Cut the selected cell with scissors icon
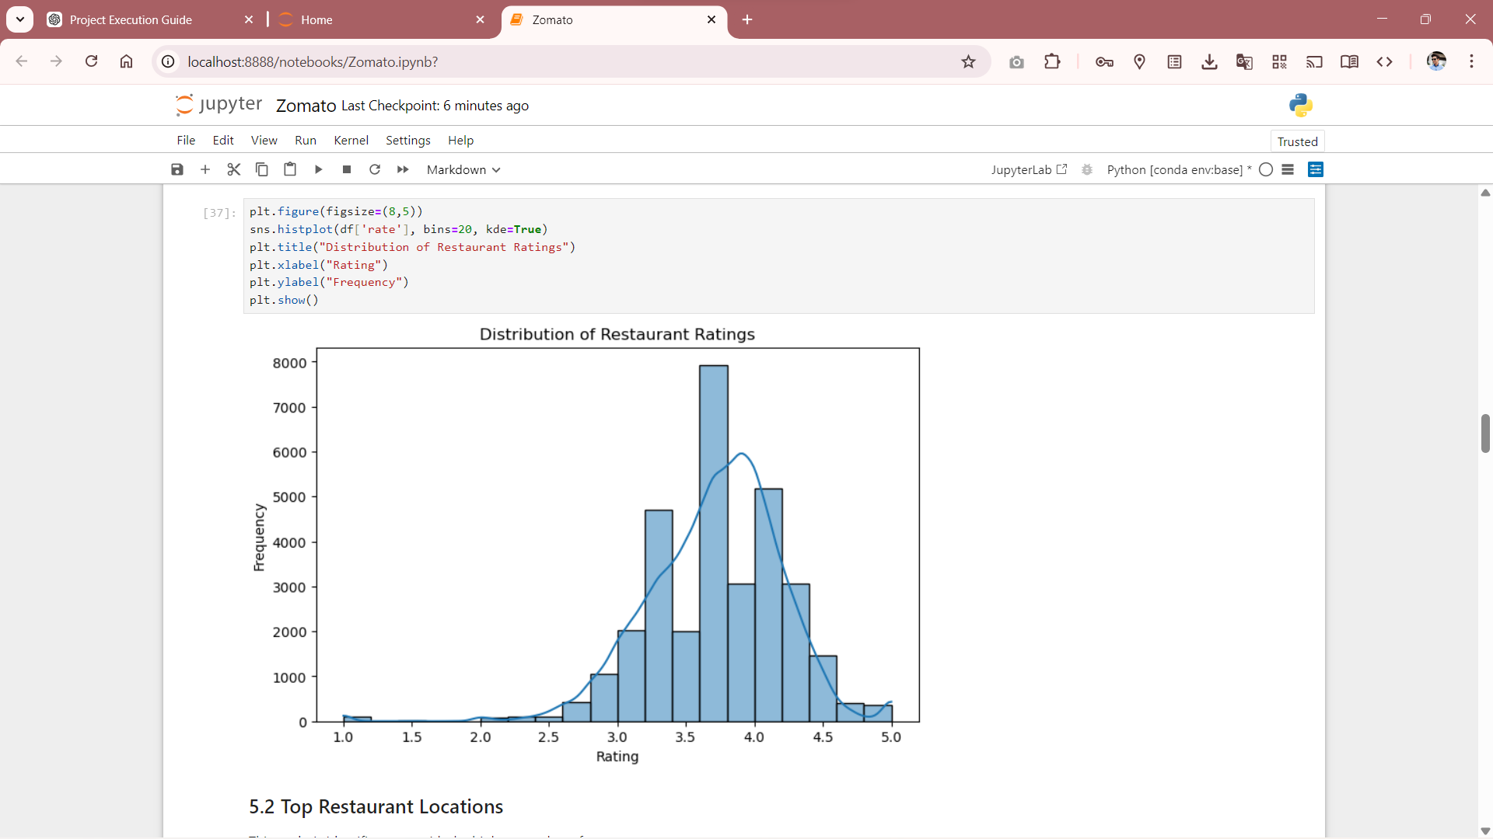Viewport: 1493px width, 839px height. click(x=233, y=169)
